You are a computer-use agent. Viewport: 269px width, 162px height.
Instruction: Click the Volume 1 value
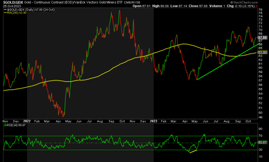[217, 6]
